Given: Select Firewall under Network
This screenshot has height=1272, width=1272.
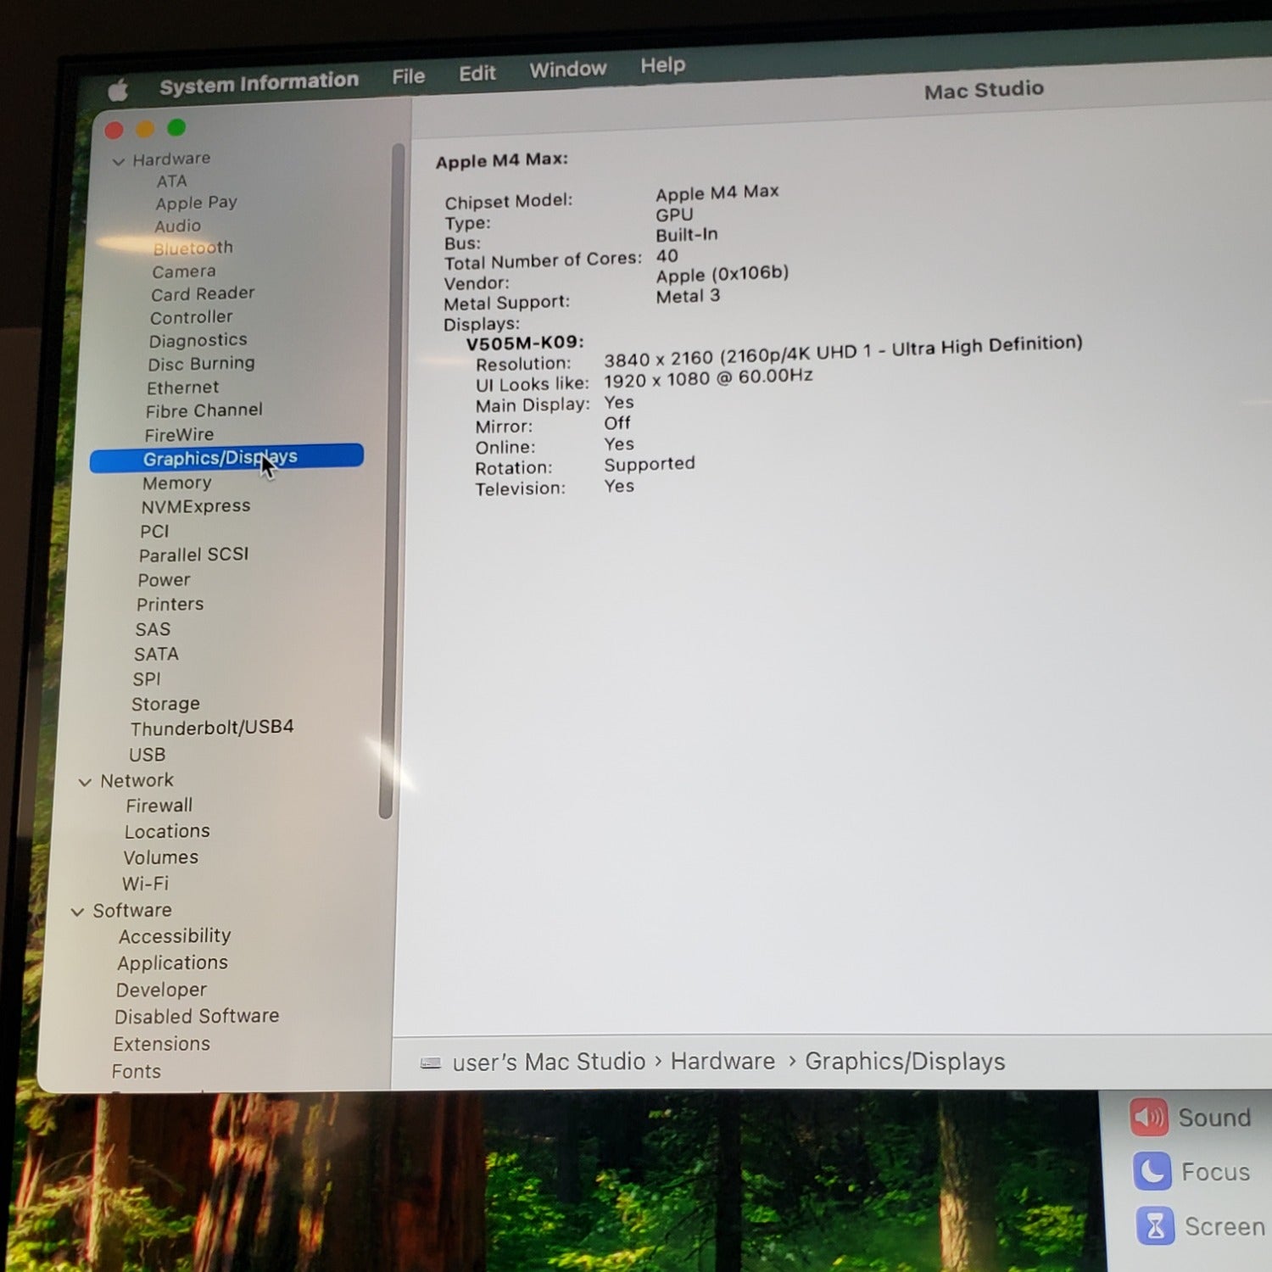Looking at the screenshot, I should click(x=159, y=806).
